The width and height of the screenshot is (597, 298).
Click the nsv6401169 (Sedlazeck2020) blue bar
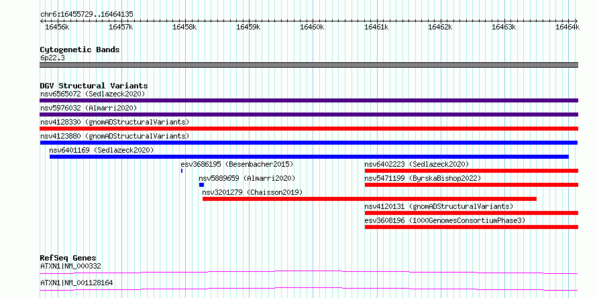(309, 157)
